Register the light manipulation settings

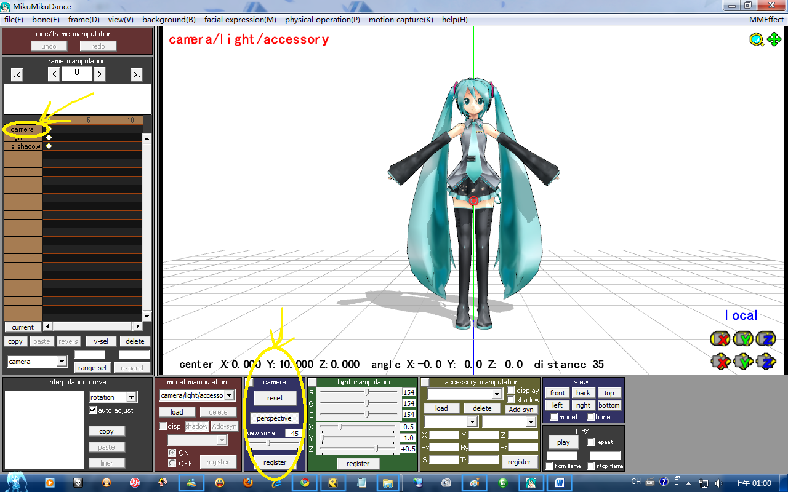pyautogui.click(x=358, y=464)
